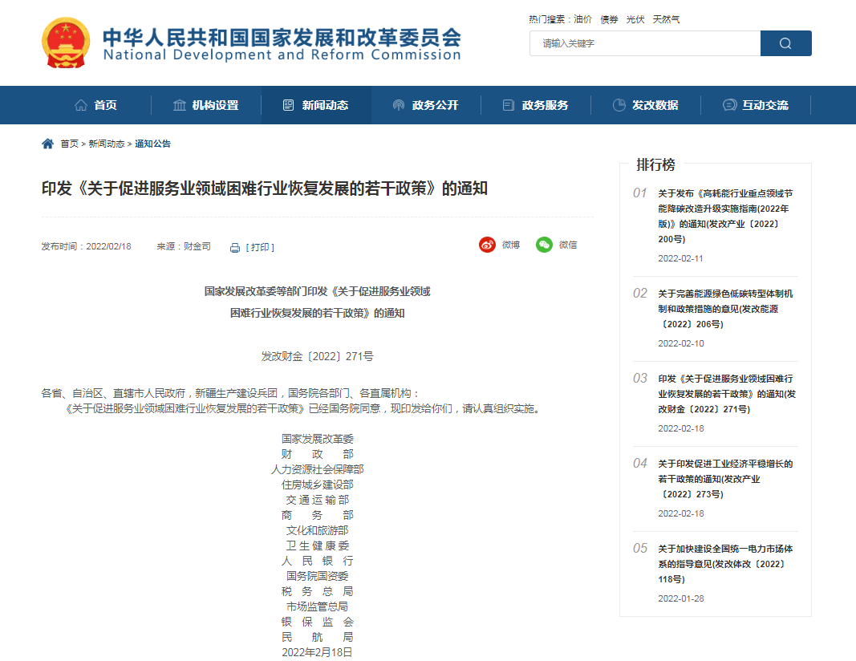
Task: Click the ranking number 01
Action: point(640,193)
